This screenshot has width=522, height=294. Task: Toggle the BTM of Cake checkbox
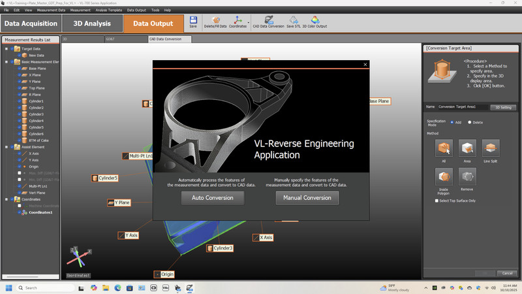click(20, 140)
